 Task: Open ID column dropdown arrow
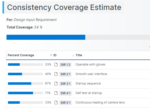(73, 55)
